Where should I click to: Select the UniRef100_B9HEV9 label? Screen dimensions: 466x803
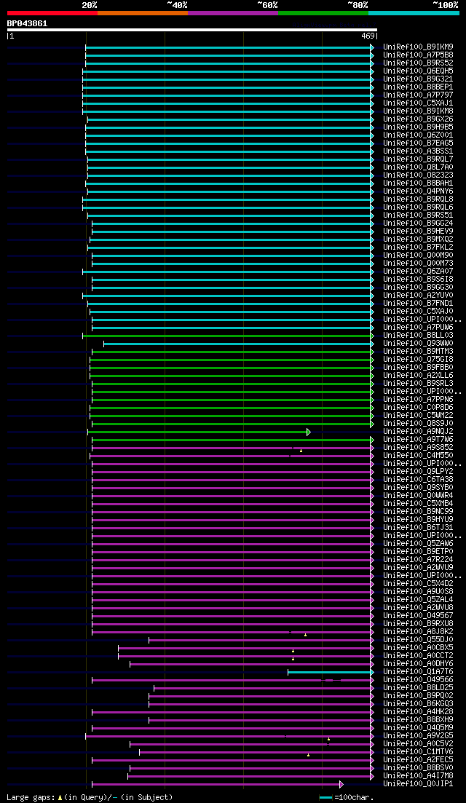(418, 232)
